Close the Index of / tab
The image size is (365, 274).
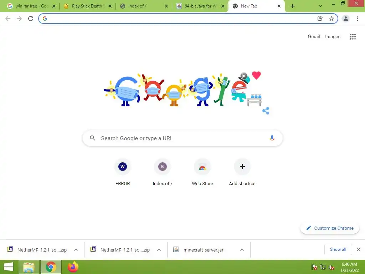(x=166, y=6)
